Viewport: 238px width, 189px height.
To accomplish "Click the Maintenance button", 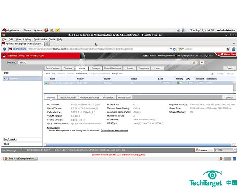I will (82, 74).
